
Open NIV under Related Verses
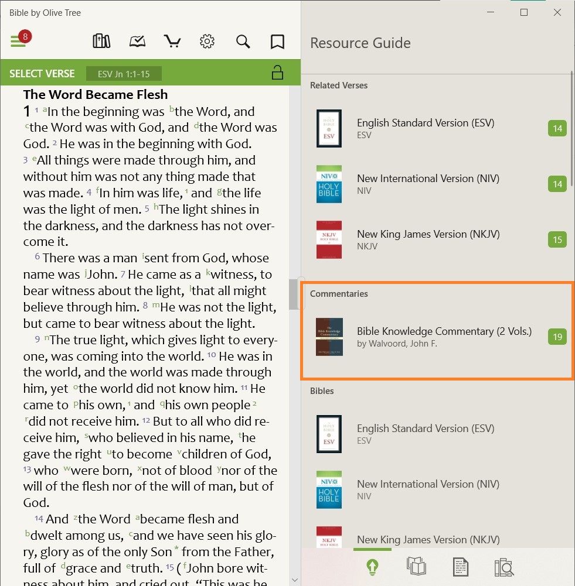(437, 184)
